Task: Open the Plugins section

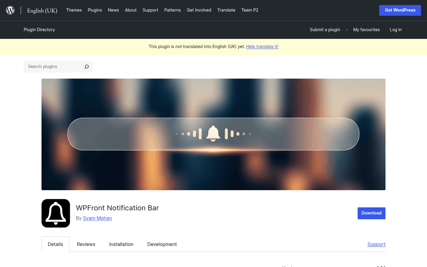Action: click(x=95, y=10)
